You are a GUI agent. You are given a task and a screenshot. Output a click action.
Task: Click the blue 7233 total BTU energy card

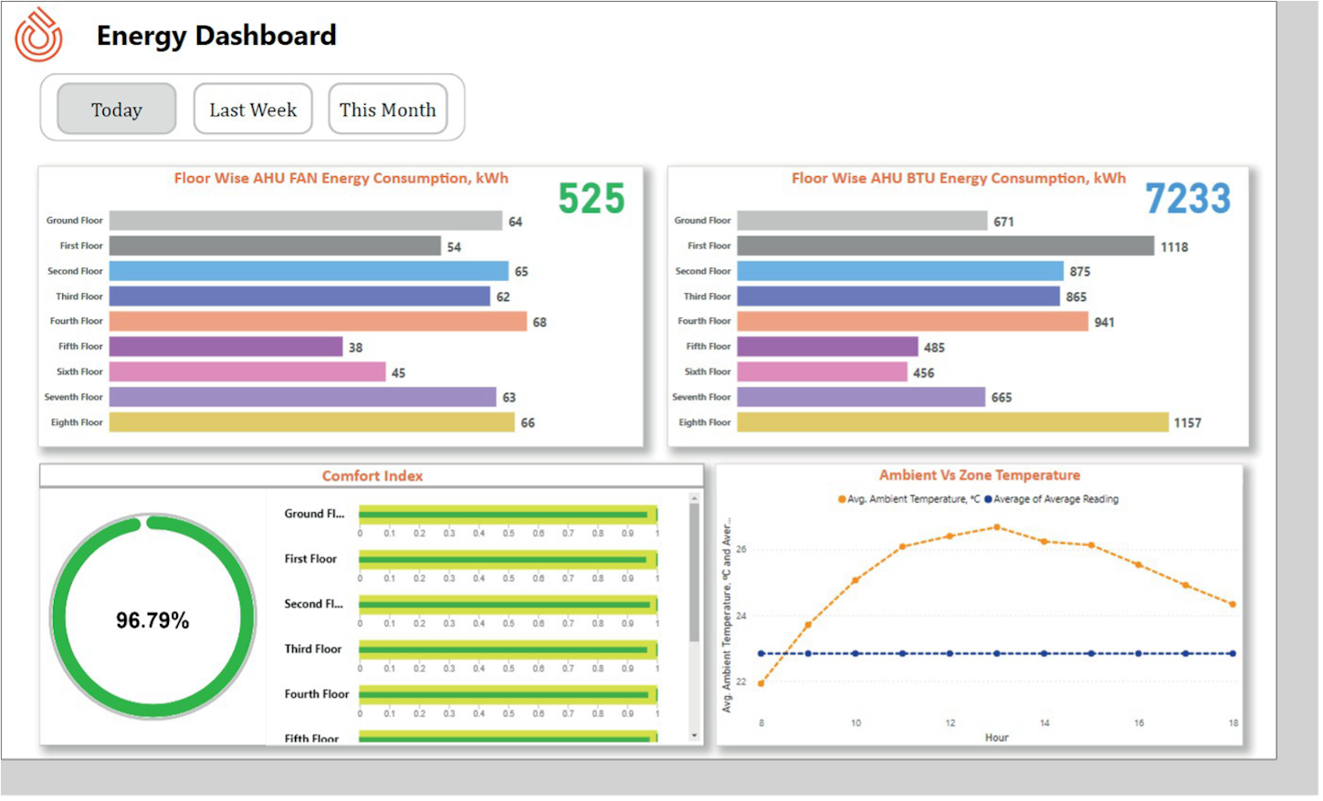click(1188, 199)
